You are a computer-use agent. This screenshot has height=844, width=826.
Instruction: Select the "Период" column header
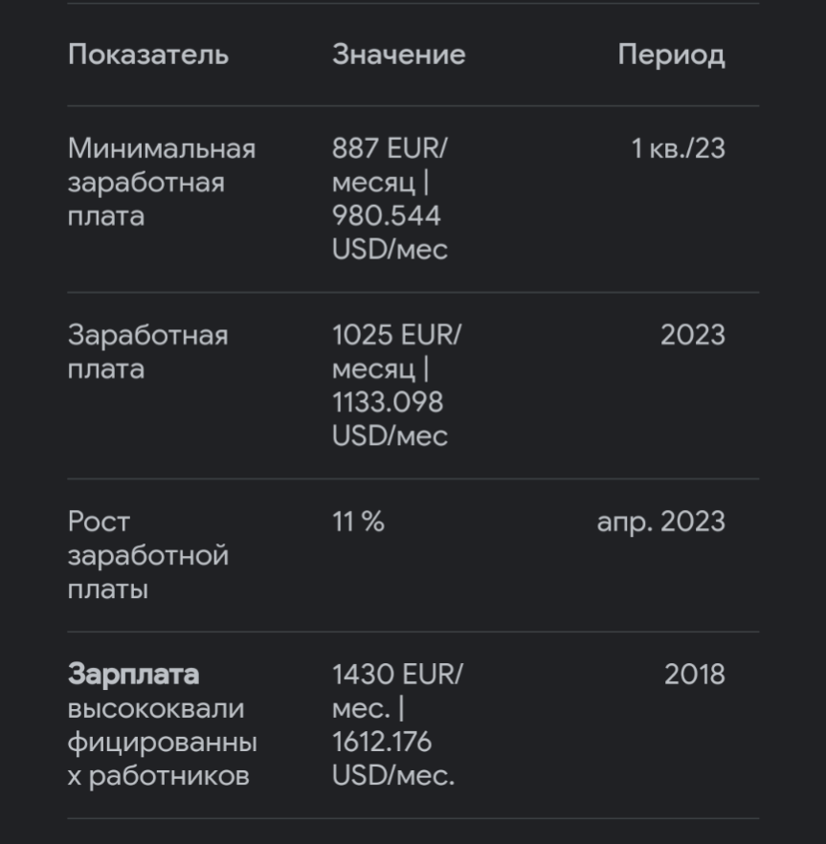click(671, 55)
